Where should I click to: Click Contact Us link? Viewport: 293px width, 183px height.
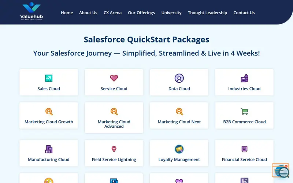[244, 13]
